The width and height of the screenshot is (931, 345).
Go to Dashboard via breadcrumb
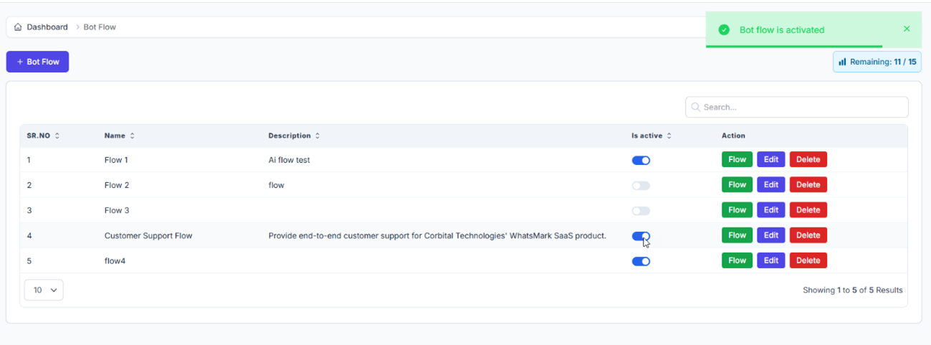pyautogui.click(x=47, y=27)
